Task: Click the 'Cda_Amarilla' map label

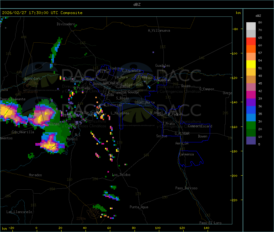Action: coord(23,132)
